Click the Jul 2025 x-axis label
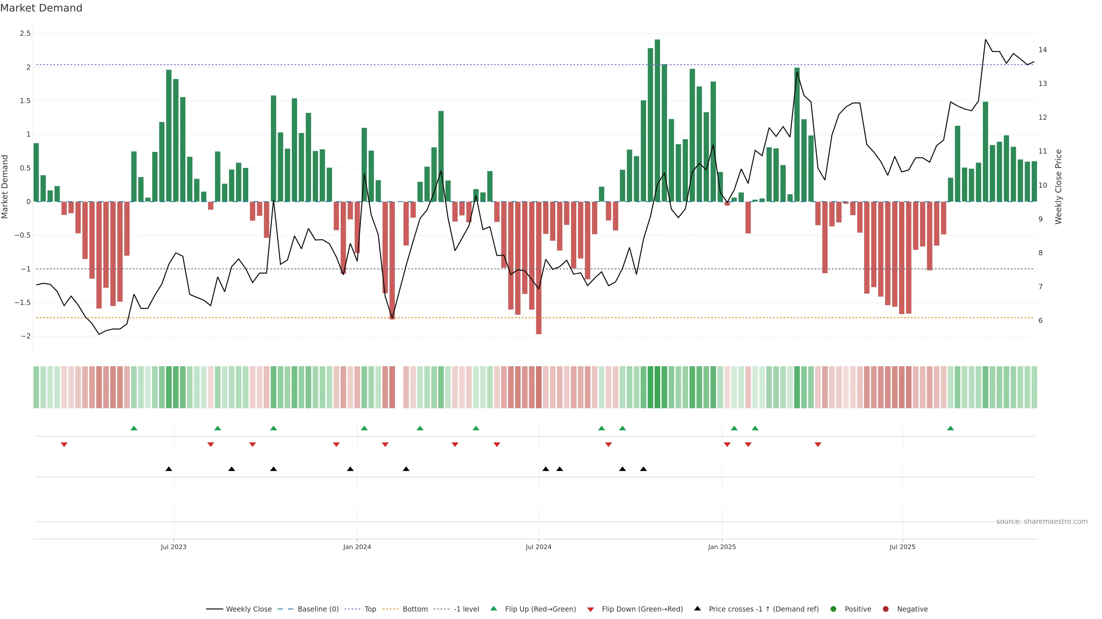1102x619 pixels. (902, 547)
